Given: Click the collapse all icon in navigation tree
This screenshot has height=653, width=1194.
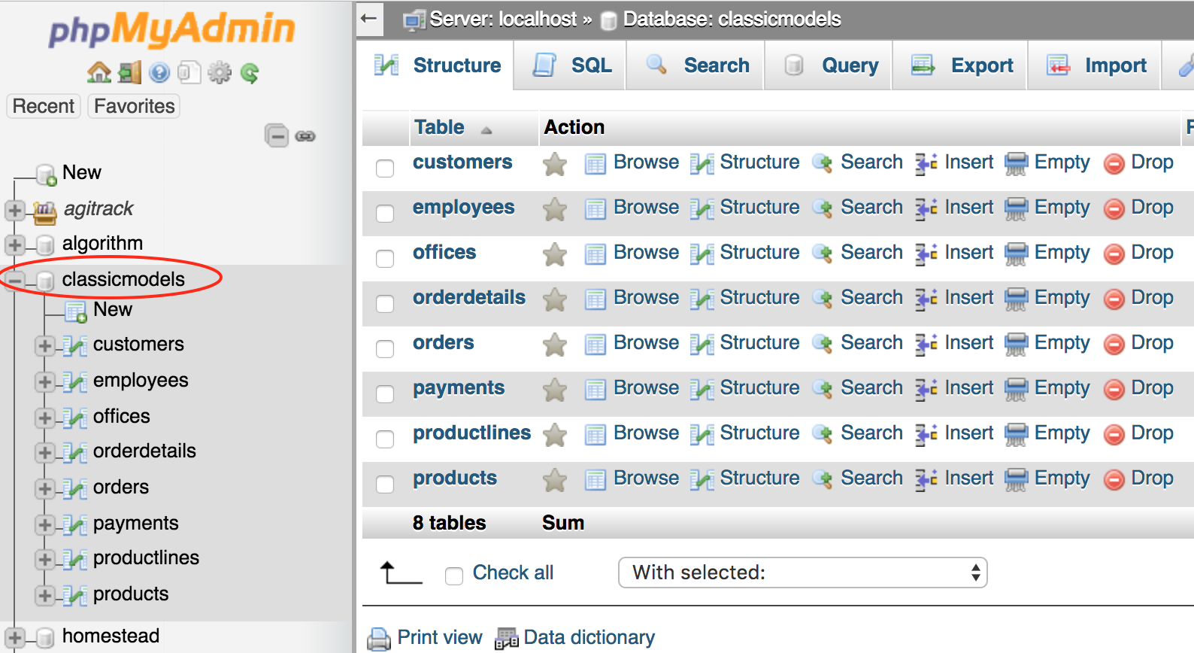Looking at the screenshot, I should [x=277, y=136].
